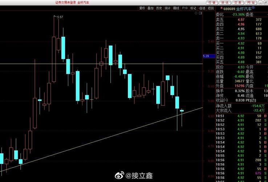268x182 pixels.
Task: Click the 买五 4.88 bid row
Action: point(241,62)
